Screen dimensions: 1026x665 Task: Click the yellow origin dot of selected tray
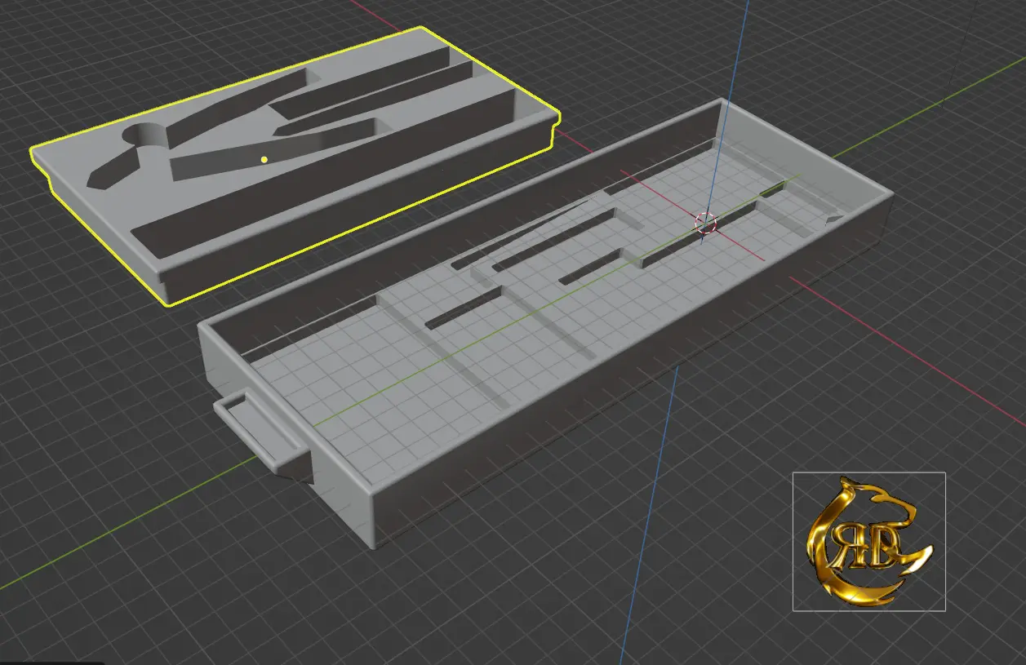(x=264, y=159)
